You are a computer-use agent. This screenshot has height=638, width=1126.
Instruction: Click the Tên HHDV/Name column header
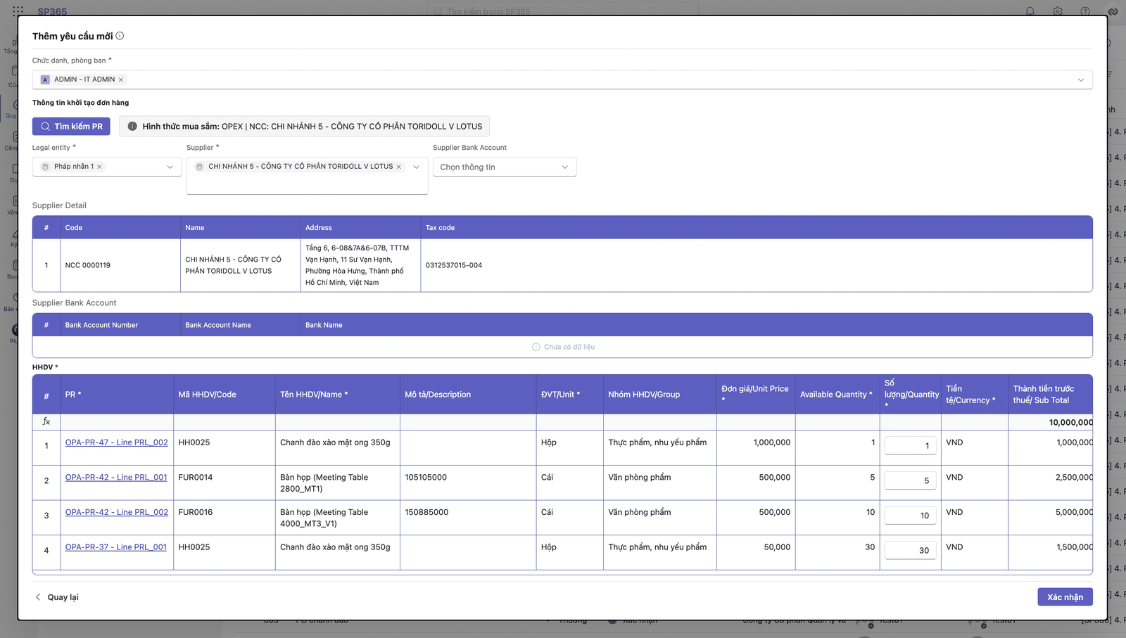pos(337,394)
